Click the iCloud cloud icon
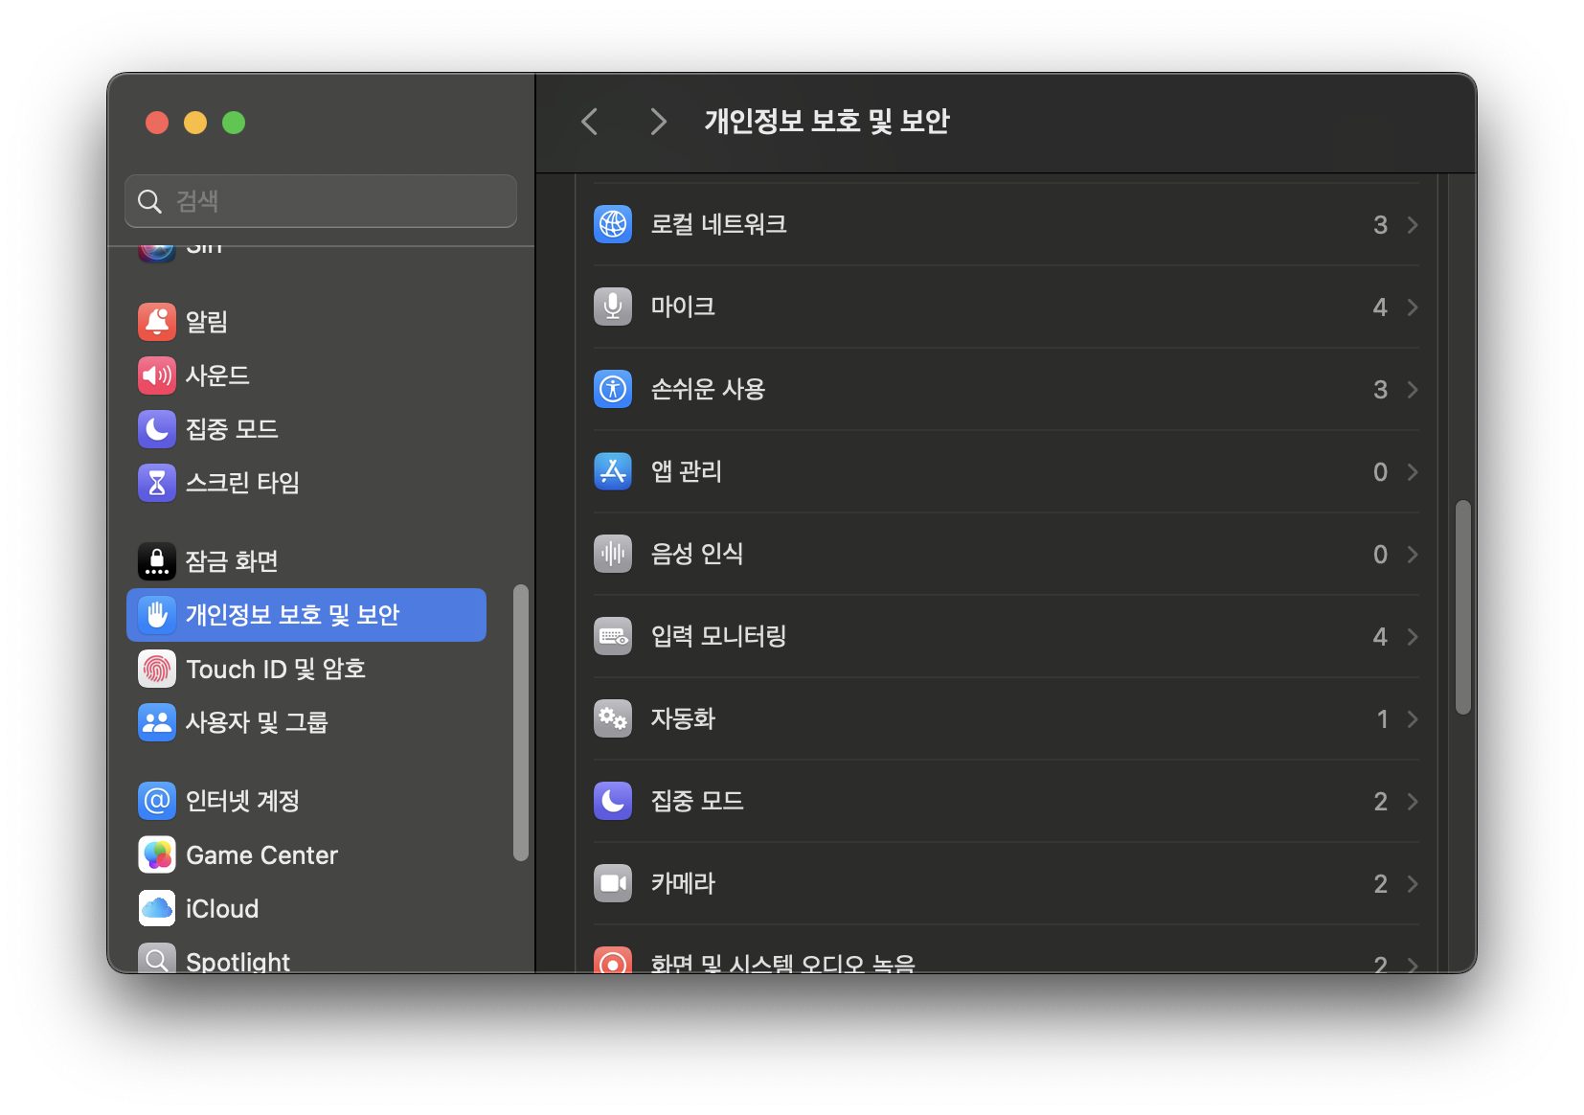Image resolution: width=1584 pixels, height=1115 pixels. point(157,908)
